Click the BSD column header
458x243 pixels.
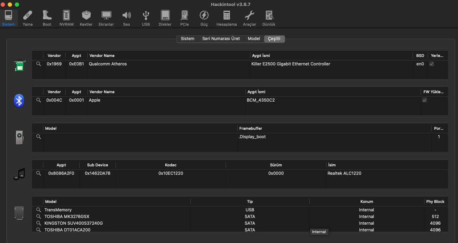[x=420, y=56]
